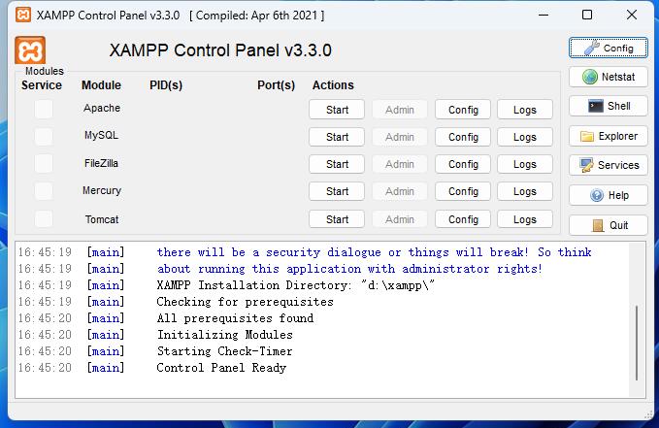Open FileZilla Config menu
659x428 pixels.
[463, 164]
